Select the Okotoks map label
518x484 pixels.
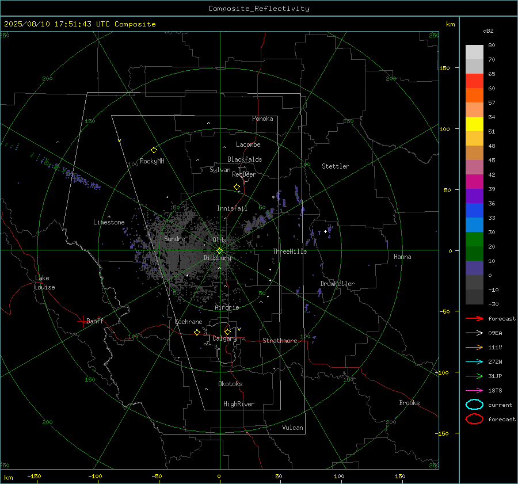point(230,384)
